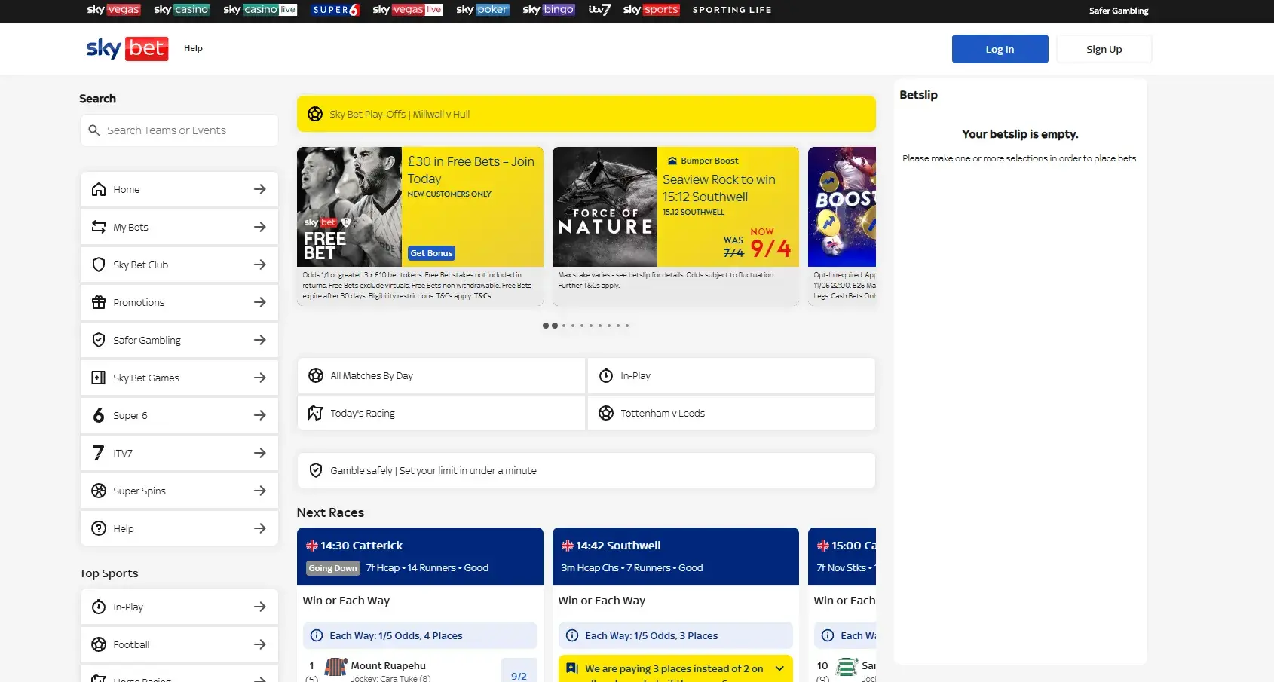Viewport: 1274px width, 682px height.
Task: Open Sky Bet Club via its arrow
Action: tap(260, 265)
